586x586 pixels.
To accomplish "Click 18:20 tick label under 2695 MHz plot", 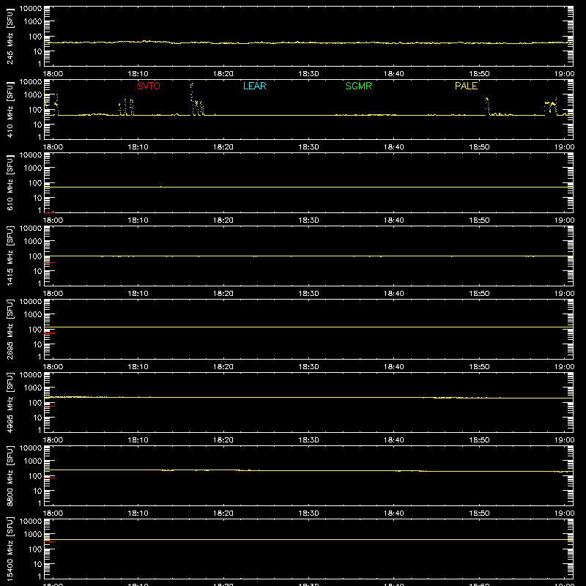I will [x=223, y=367].
